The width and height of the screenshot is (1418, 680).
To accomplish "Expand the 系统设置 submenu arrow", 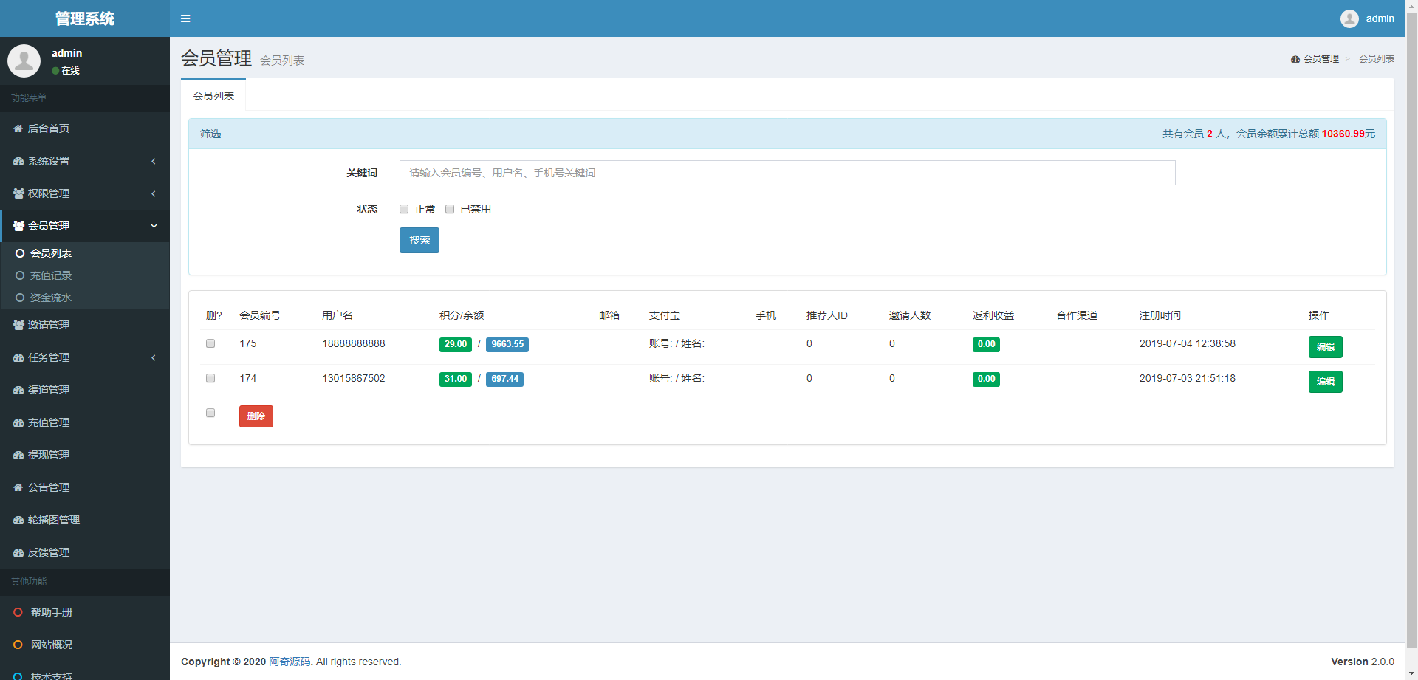I will point(154,161).
